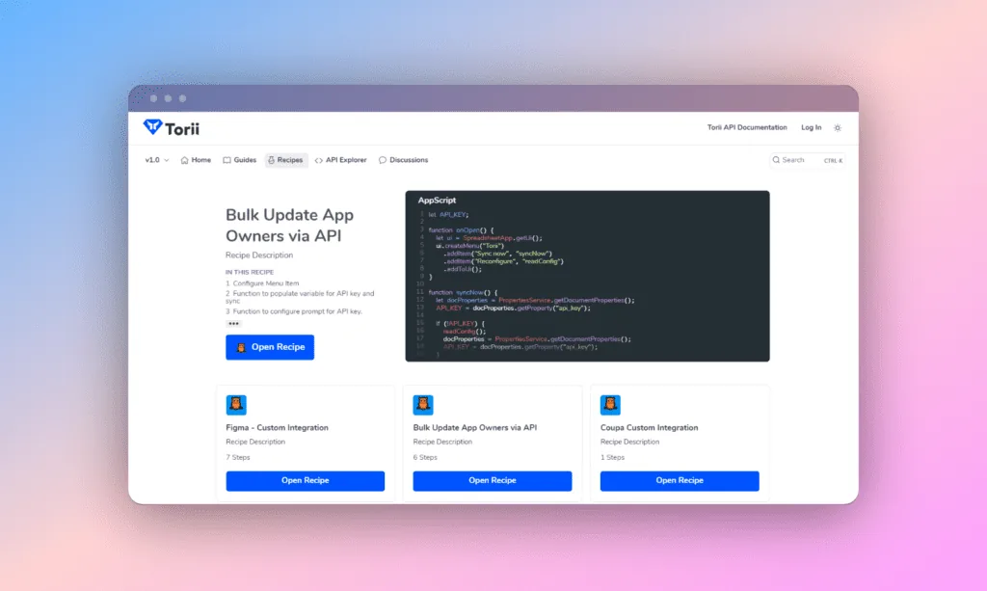This screenshot has width=987, height=591.
Task: Go to the Home tab
Action: pyautogui.click(x=196, y=160)
